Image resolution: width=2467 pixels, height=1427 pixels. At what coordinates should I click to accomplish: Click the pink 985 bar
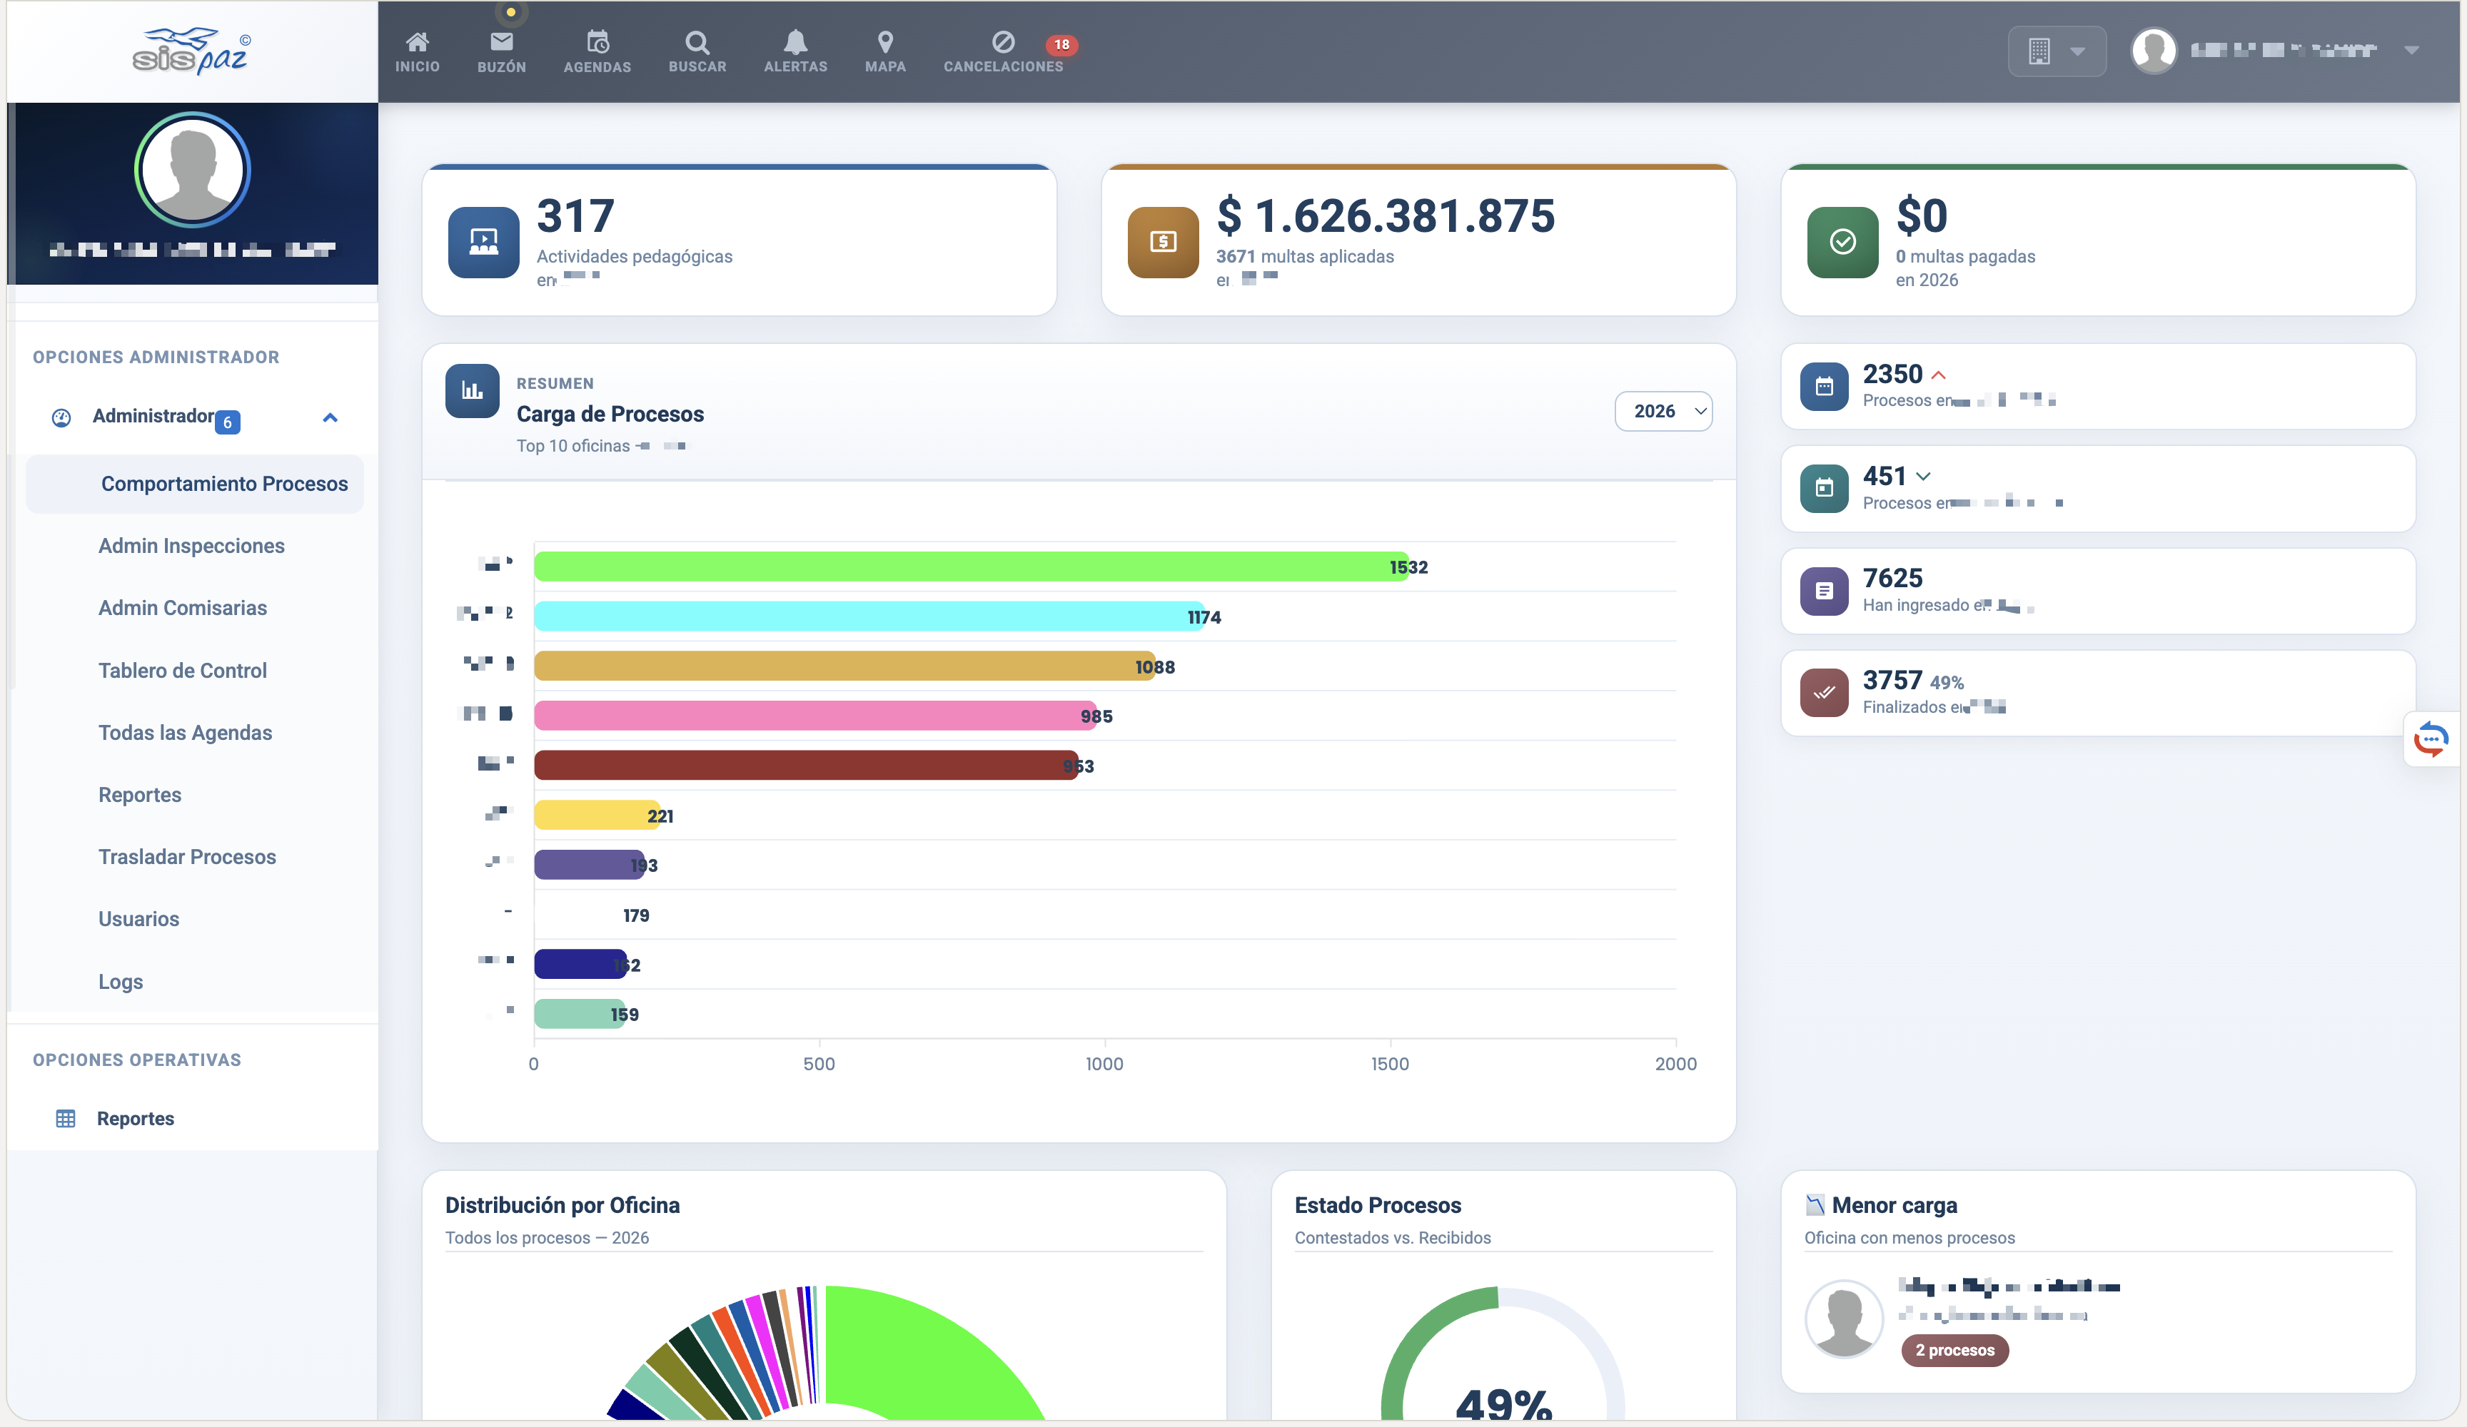815,716
